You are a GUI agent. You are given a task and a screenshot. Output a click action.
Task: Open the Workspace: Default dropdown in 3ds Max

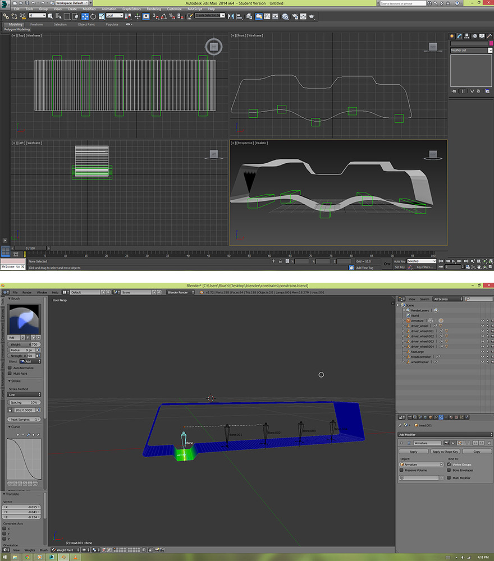click(x=71, y=3)
